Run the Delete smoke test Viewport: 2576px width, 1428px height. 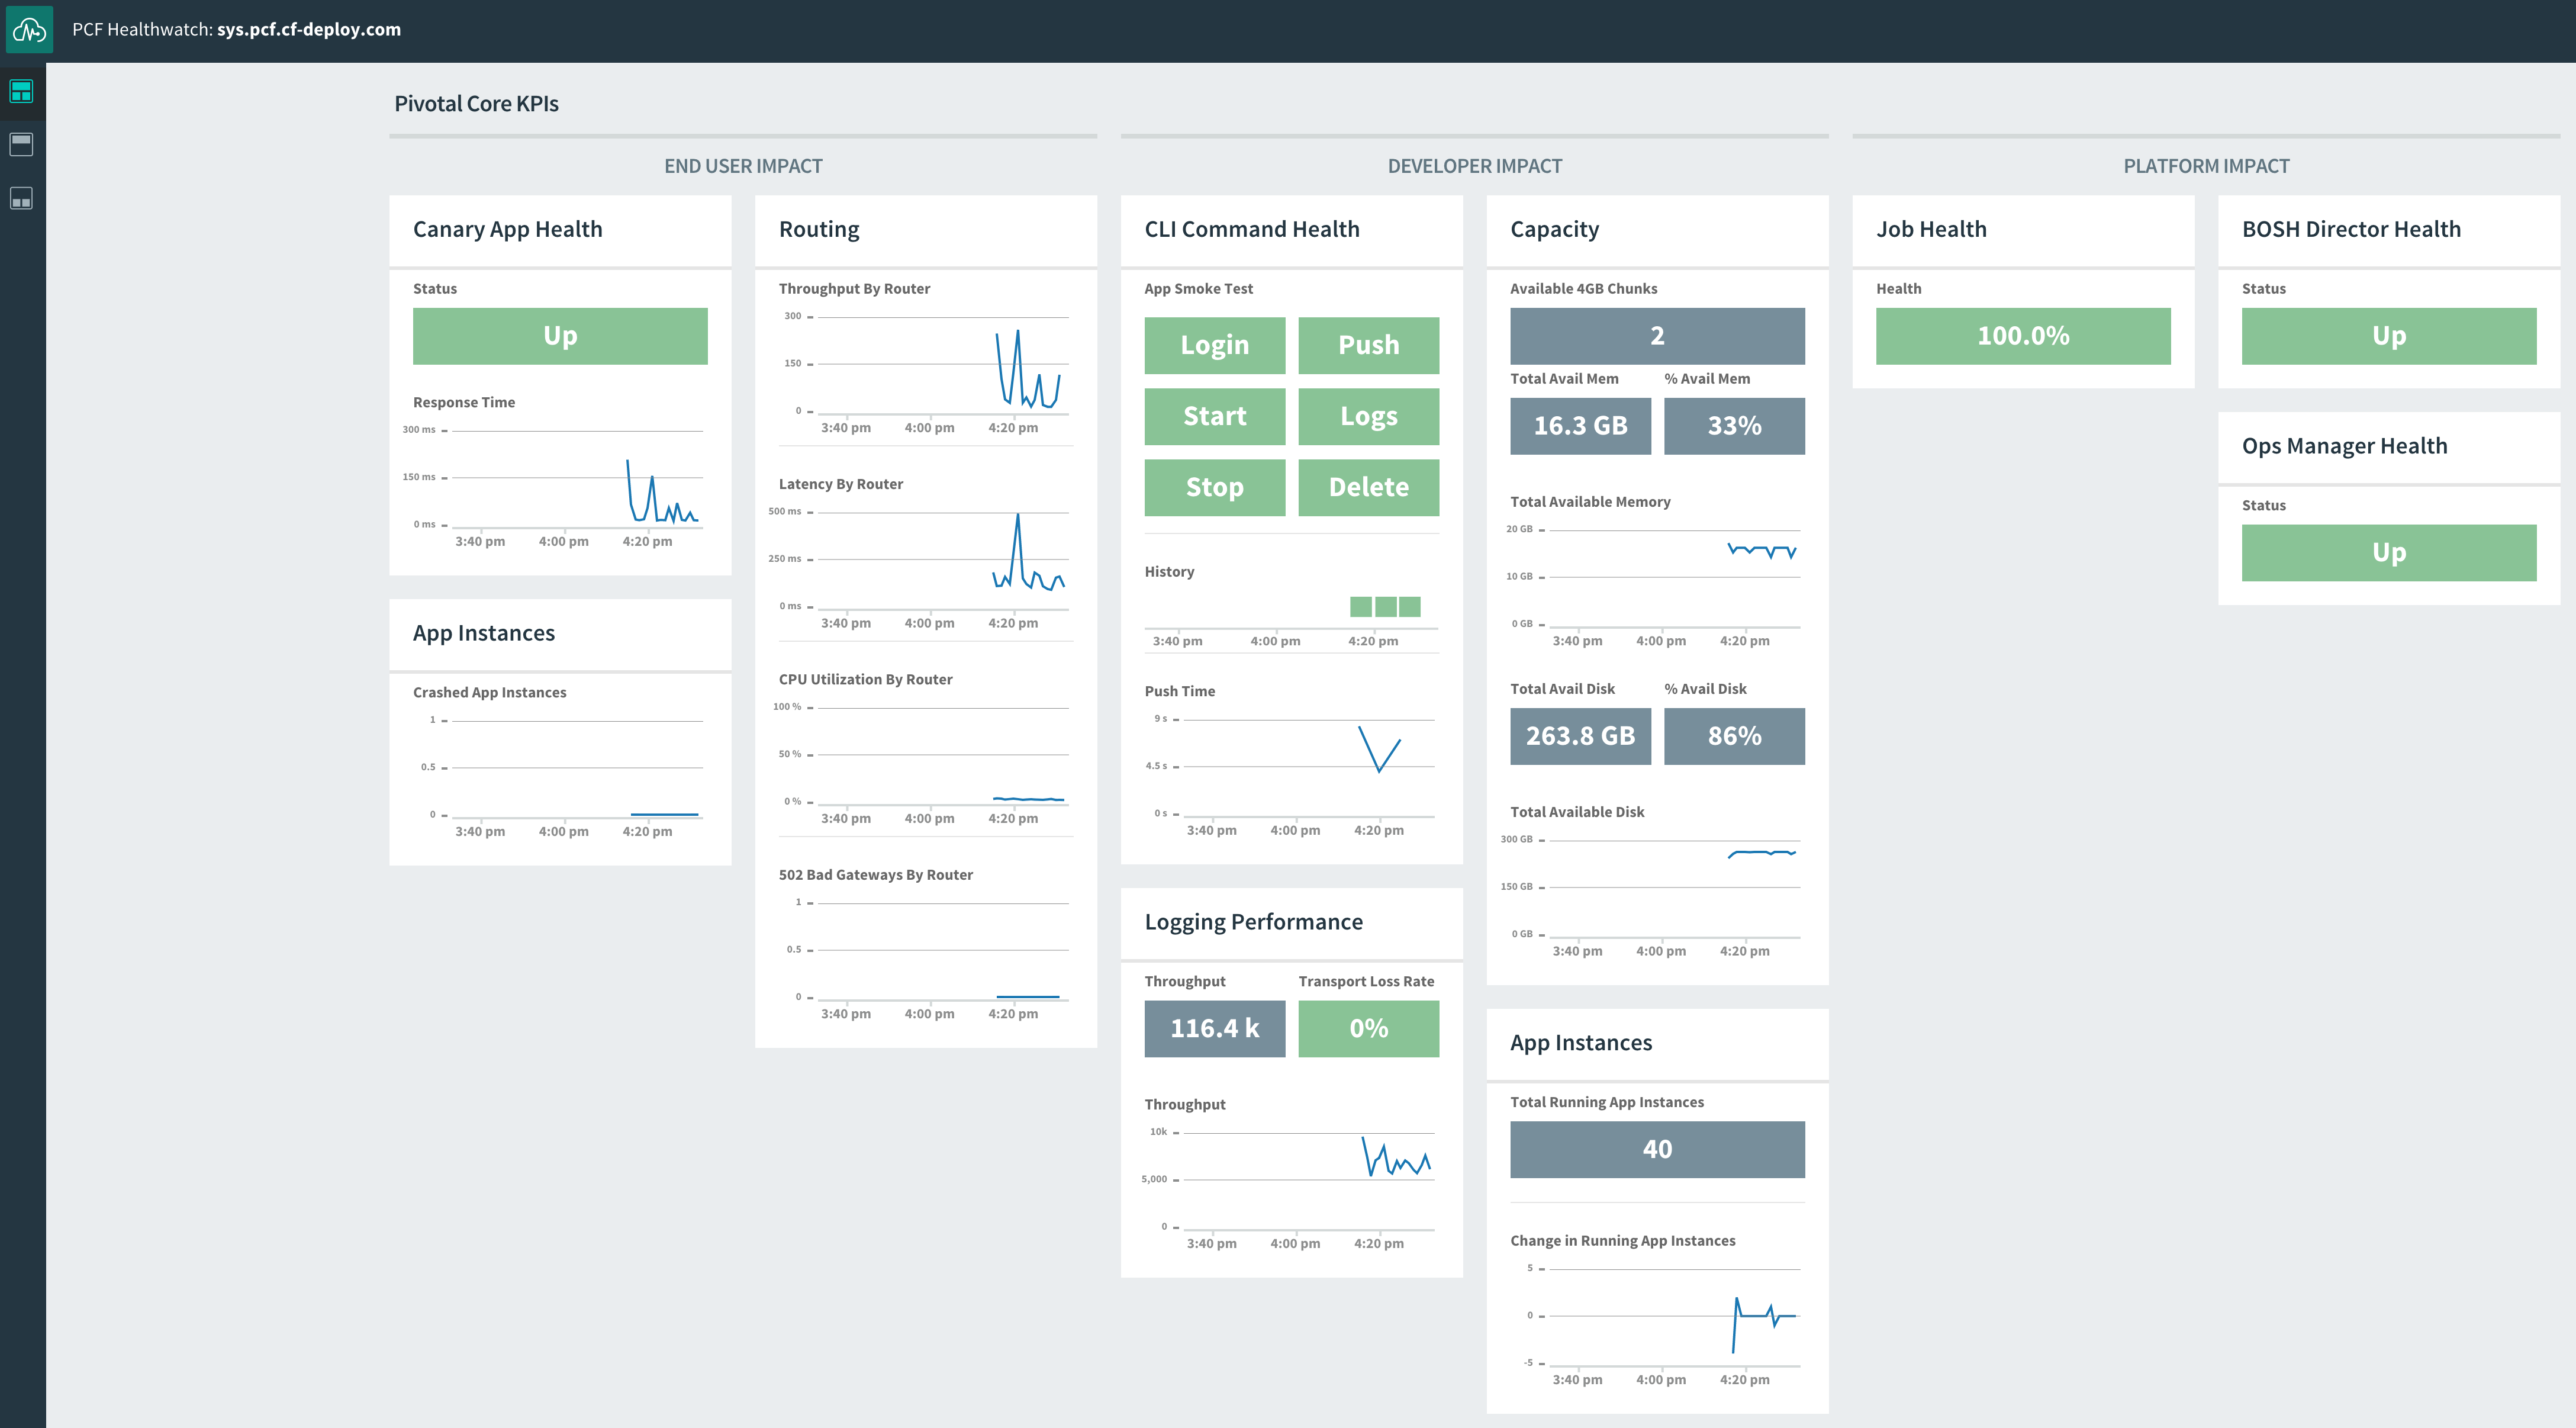[x=1368, y=487]
